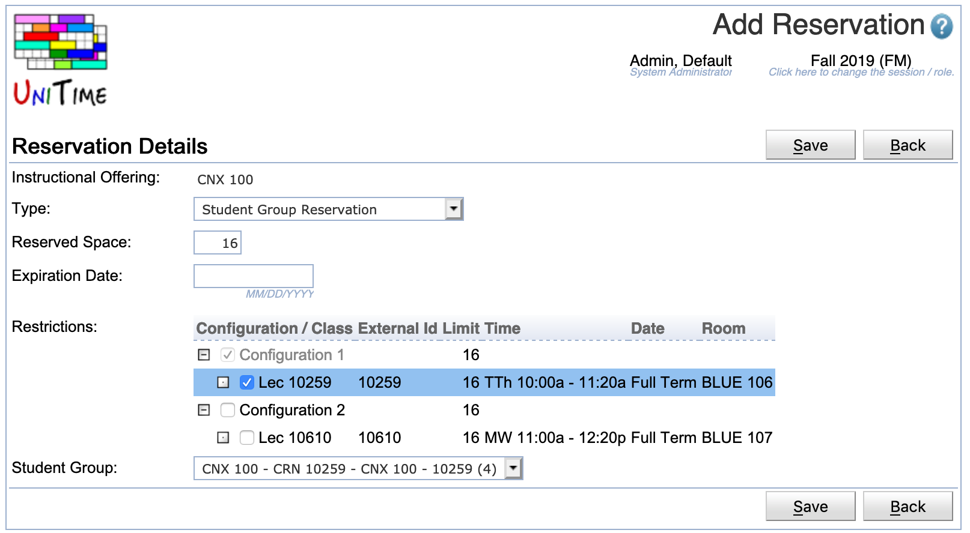The width and height of the screenshot is (970, 533).
Task: Check the Configuration 2 checkbox
Action: pos(227,410)
